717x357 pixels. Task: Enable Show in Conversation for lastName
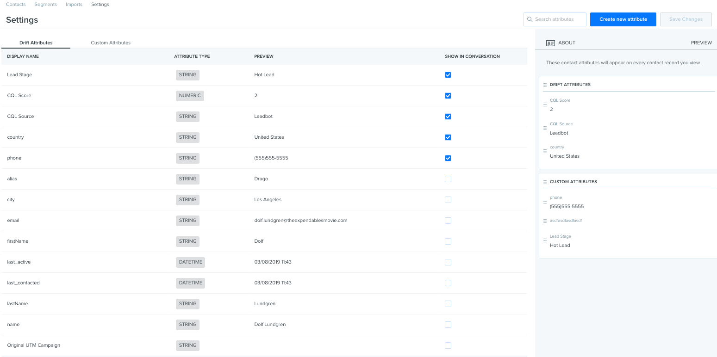tap(448, 304)
